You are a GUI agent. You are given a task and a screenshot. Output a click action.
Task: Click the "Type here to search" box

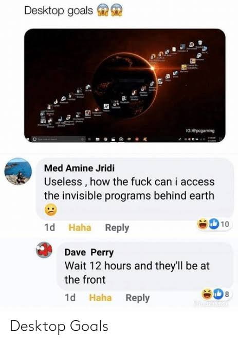[x=59, y=139]
